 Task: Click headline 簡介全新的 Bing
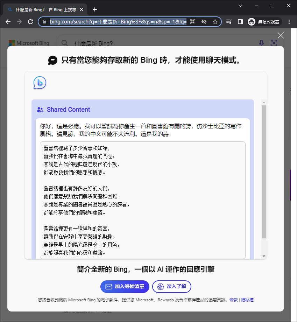coord(102,269)
